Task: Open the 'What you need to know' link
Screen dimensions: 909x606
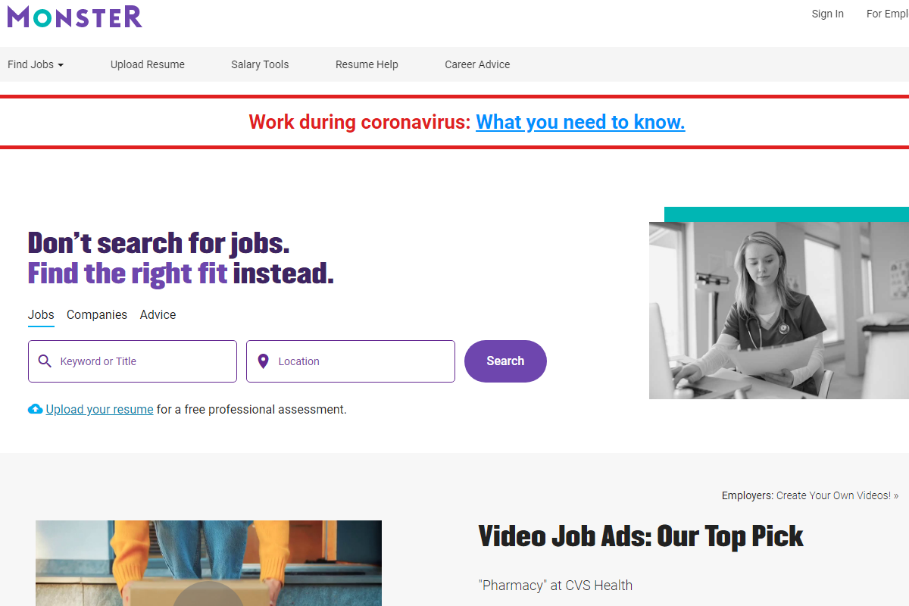Action: pos(580,122)
